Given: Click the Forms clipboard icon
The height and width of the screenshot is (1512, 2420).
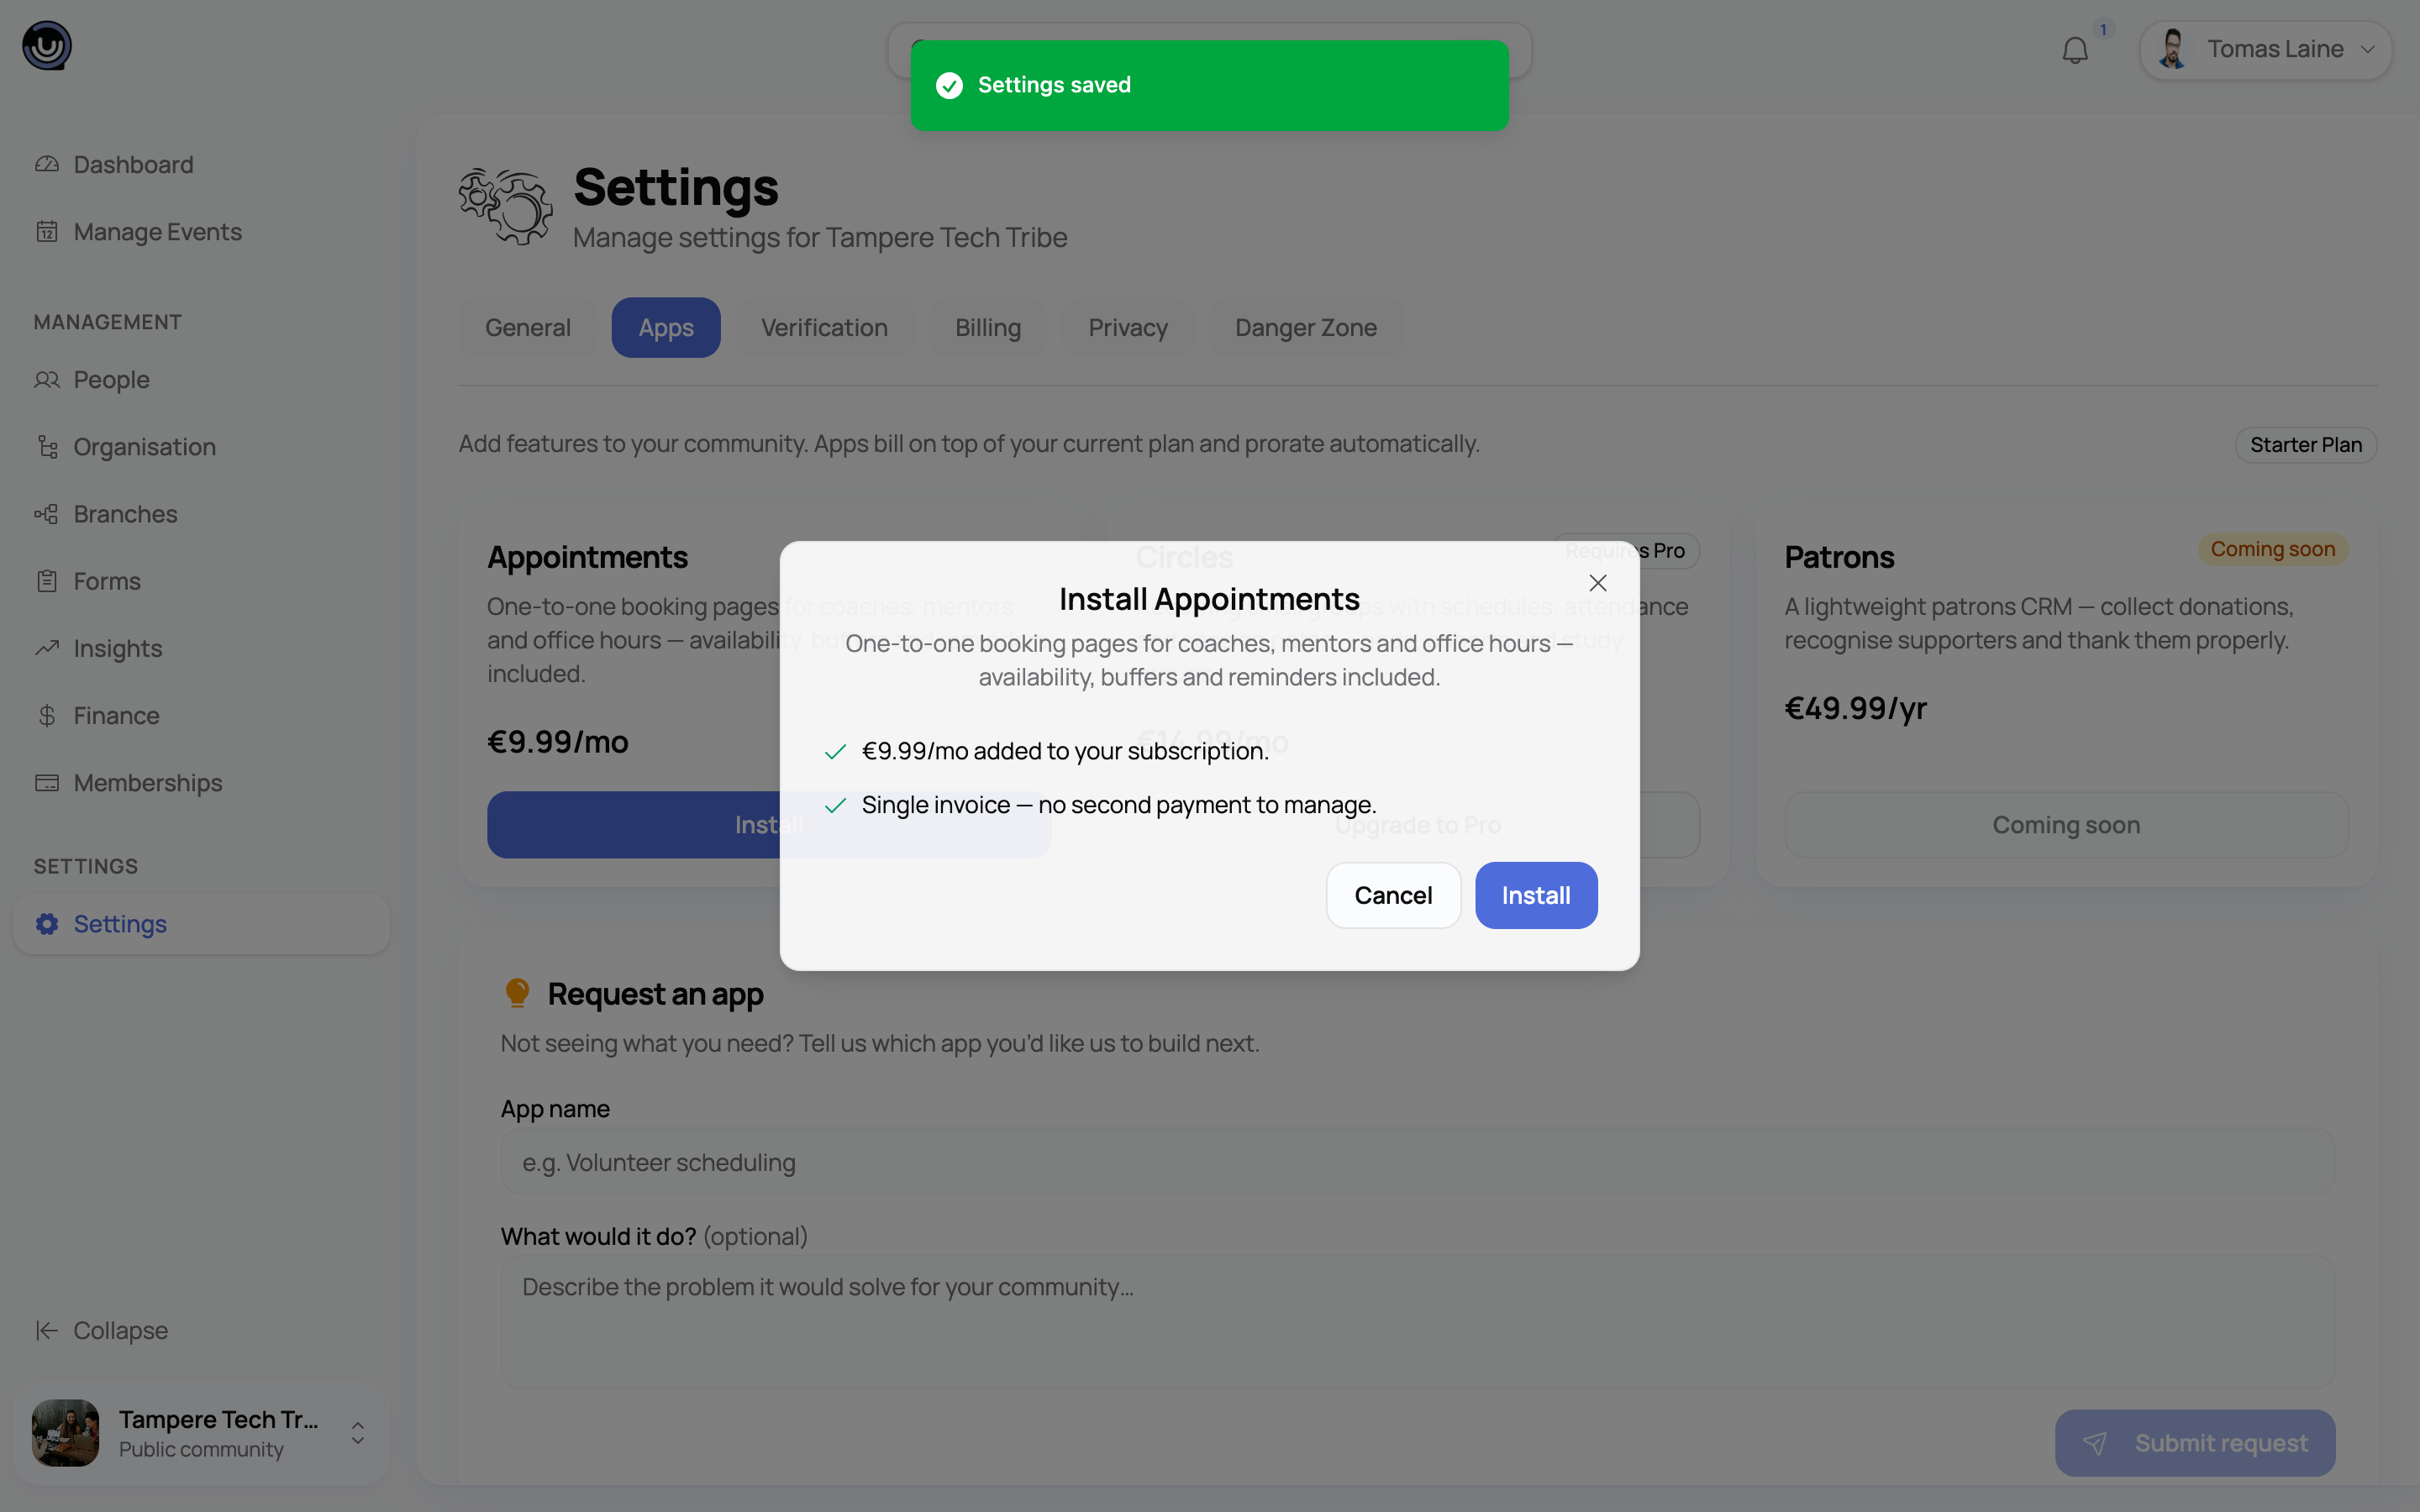Looking at the screenshot, I should point(47,581).
